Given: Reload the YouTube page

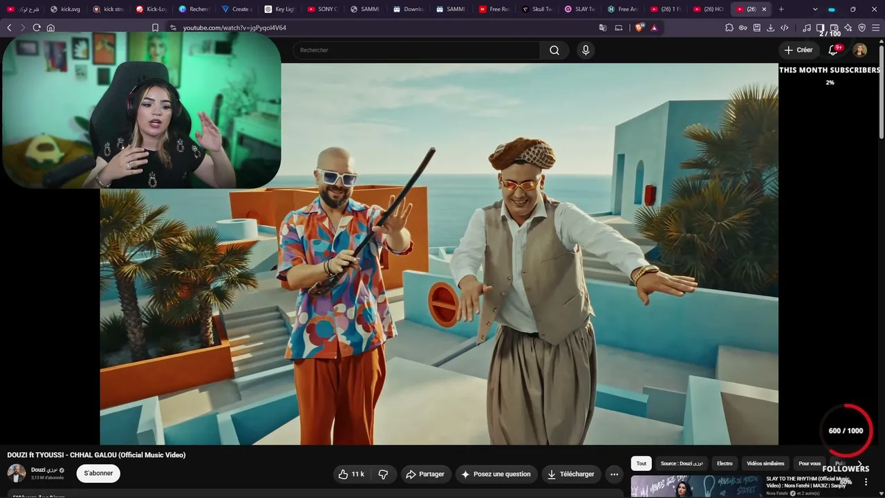Looking at the screenshot, I should [37, 28].
